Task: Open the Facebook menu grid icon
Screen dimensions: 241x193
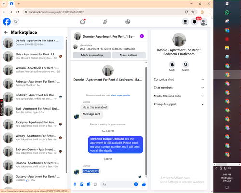Action: pos(186,22)
